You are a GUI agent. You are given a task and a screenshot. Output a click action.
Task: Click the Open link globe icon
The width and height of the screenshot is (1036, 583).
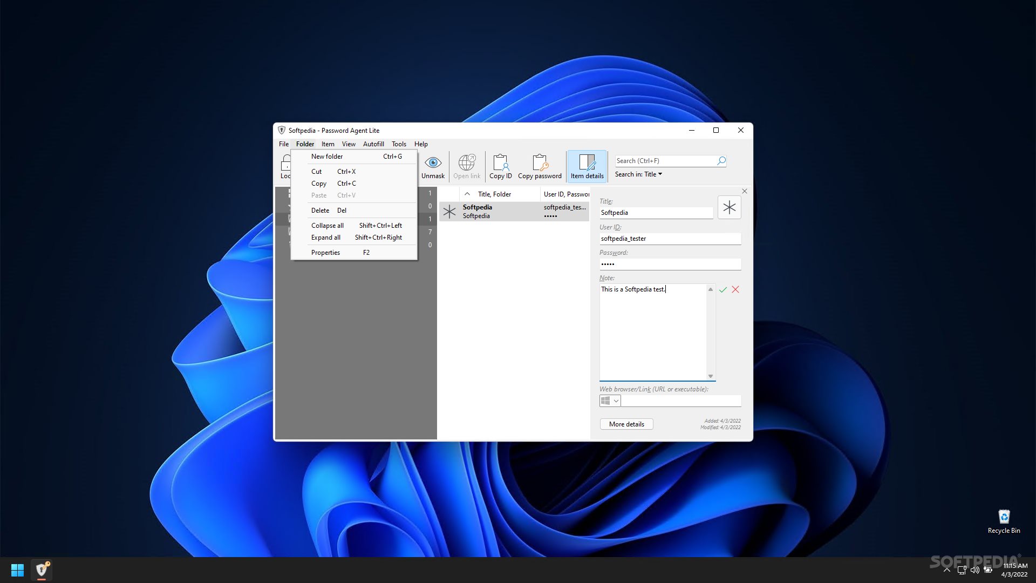pos(467,162)
